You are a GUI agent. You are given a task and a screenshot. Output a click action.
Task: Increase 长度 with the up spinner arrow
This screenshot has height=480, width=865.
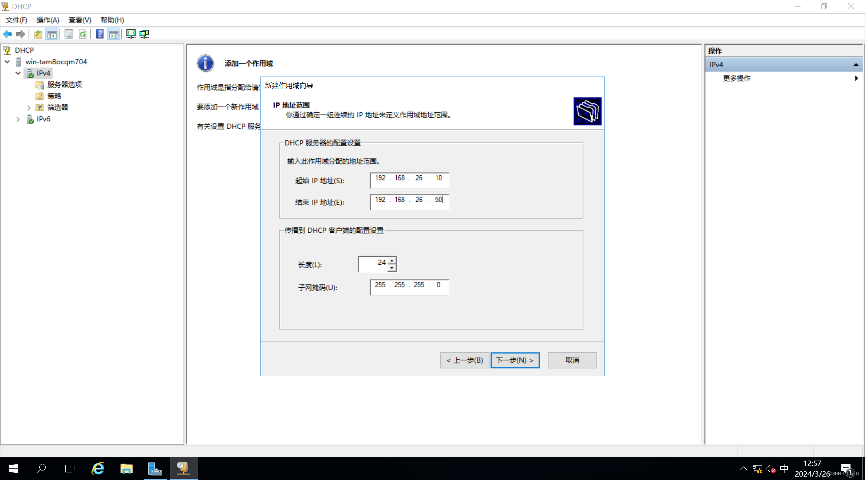392,261
